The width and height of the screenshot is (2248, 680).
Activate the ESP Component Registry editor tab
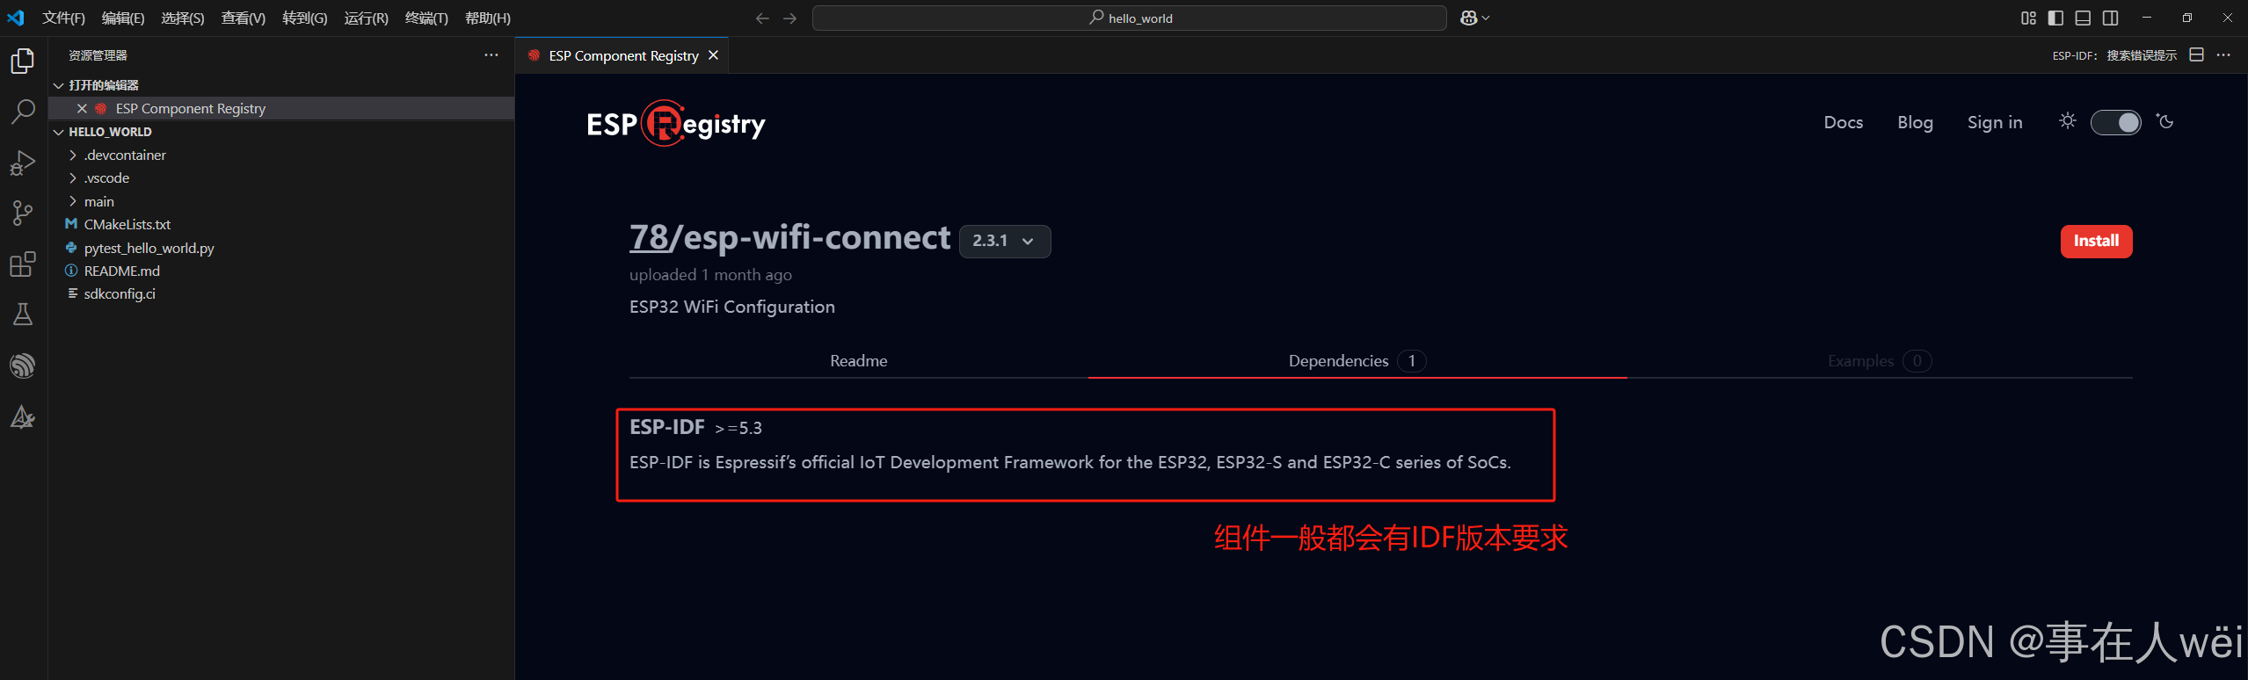pyautogui.click(x=623, y=55)
